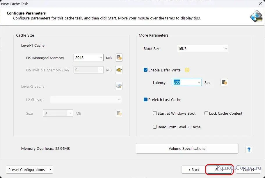Open the Preset Configurations menu
265x178 pixels.
pos(29,170)
